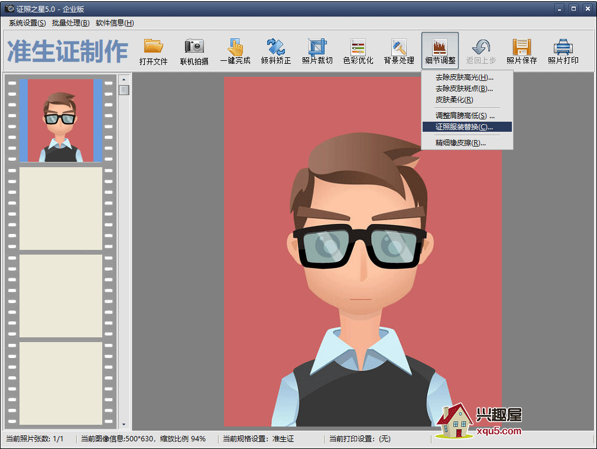Click the filmstrip scrollbar down arrow
597x449 pixels.
tap(124, 424)
